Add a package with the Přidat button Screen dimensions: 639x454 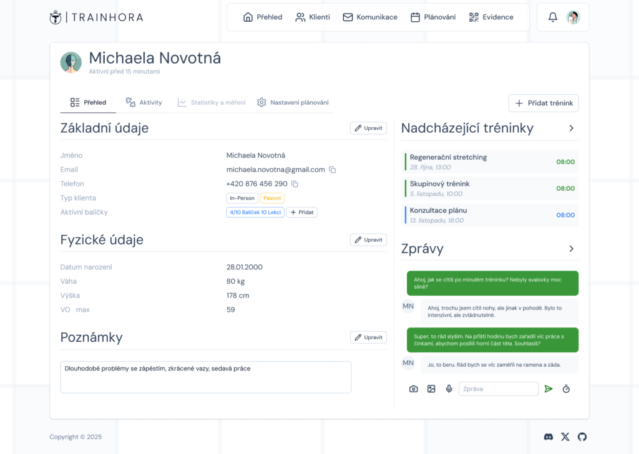(x=301, y=213)
